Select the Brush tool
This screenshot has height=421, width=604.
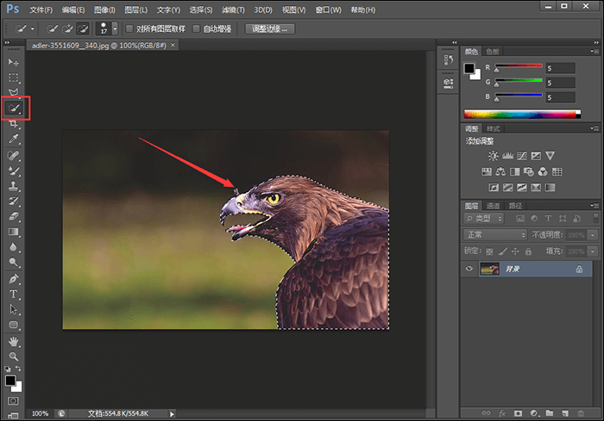click(x=14, y=170)
